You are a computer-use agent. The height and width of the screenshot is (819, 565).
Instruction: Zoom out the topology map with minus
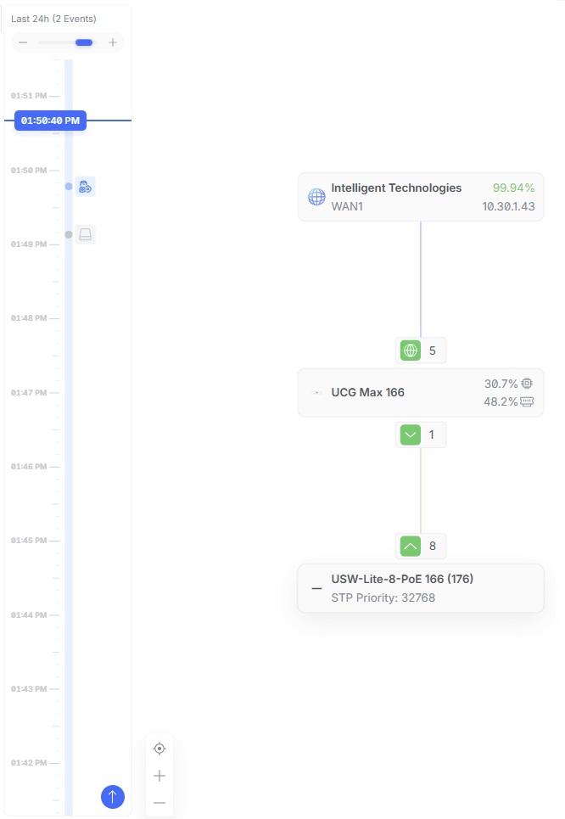tap(159, 803)
